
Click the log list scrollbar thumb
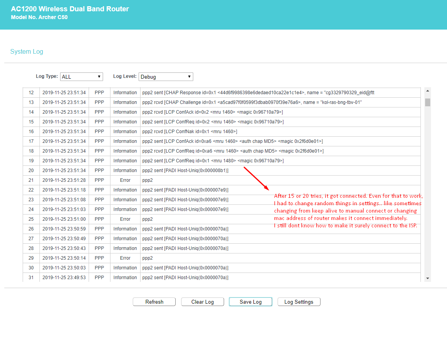click(x=427, y=102)
